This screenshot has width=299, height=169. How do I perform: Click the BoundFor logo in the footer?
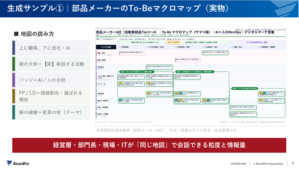click(x=18, y=163)
